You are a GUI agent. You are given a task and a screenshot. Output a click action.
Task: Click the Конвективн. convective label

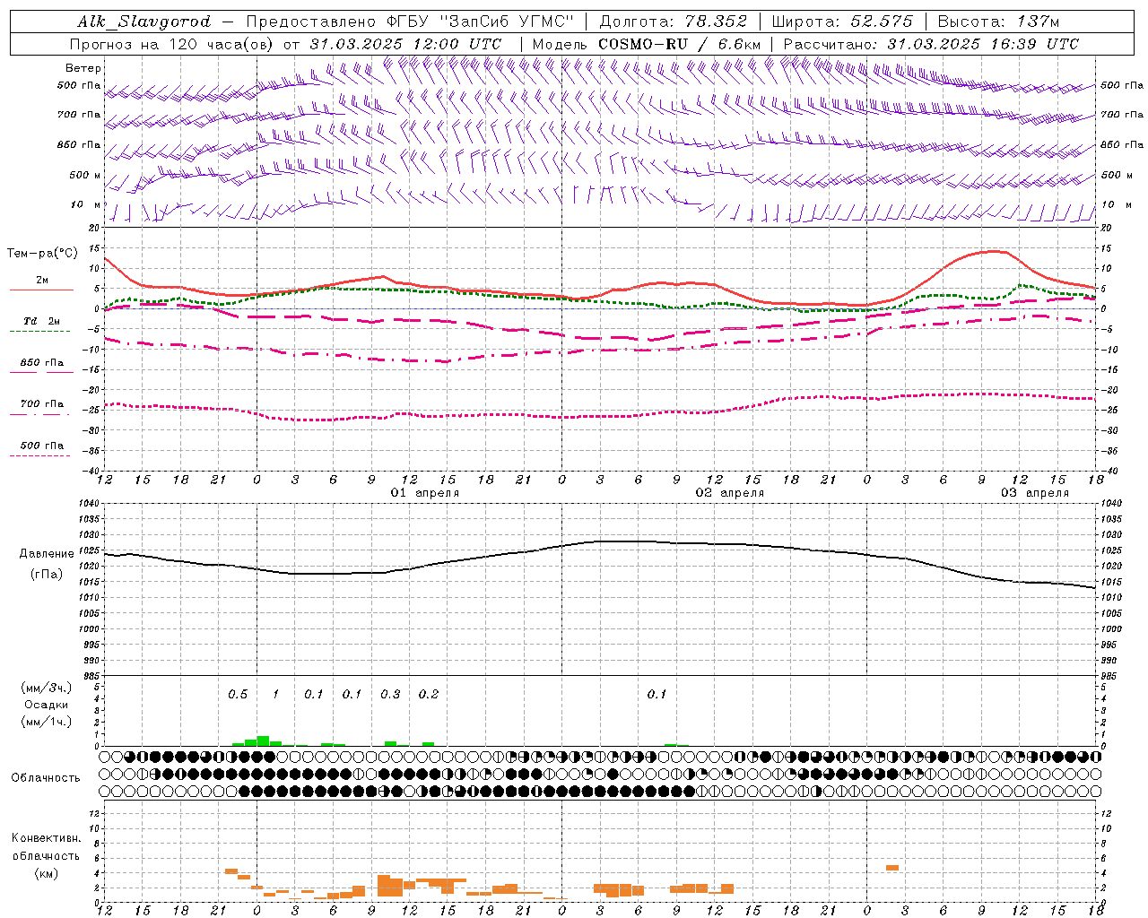tap(47, 838)
